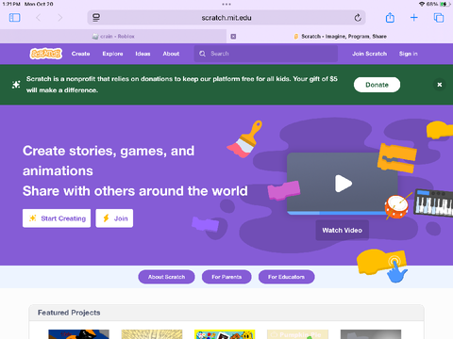The image size is (453, 339).
Task: Click the Scratch search field
Action: tap(266, 54)
